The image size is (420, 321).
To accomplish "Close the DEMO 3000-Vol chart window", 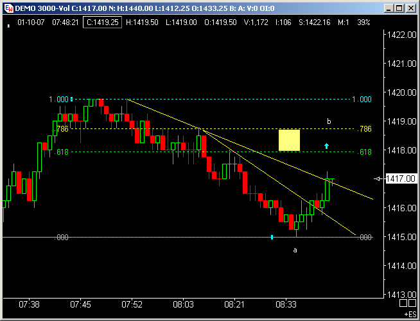I will [x=410, y=8].
